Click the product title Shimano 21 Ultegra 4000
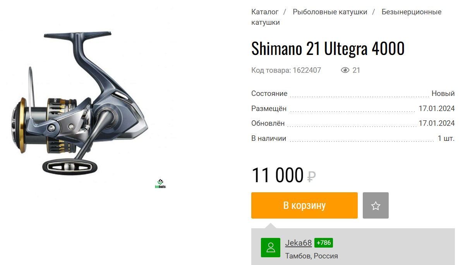Image resolution: width=470 pixels, height=265 pixels. coord(328,48)
